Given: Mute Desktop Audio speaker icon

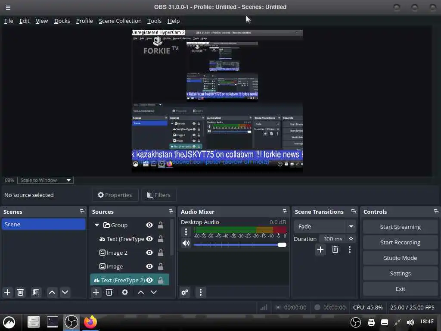Looking at the screenshot, I should (186, 243).
